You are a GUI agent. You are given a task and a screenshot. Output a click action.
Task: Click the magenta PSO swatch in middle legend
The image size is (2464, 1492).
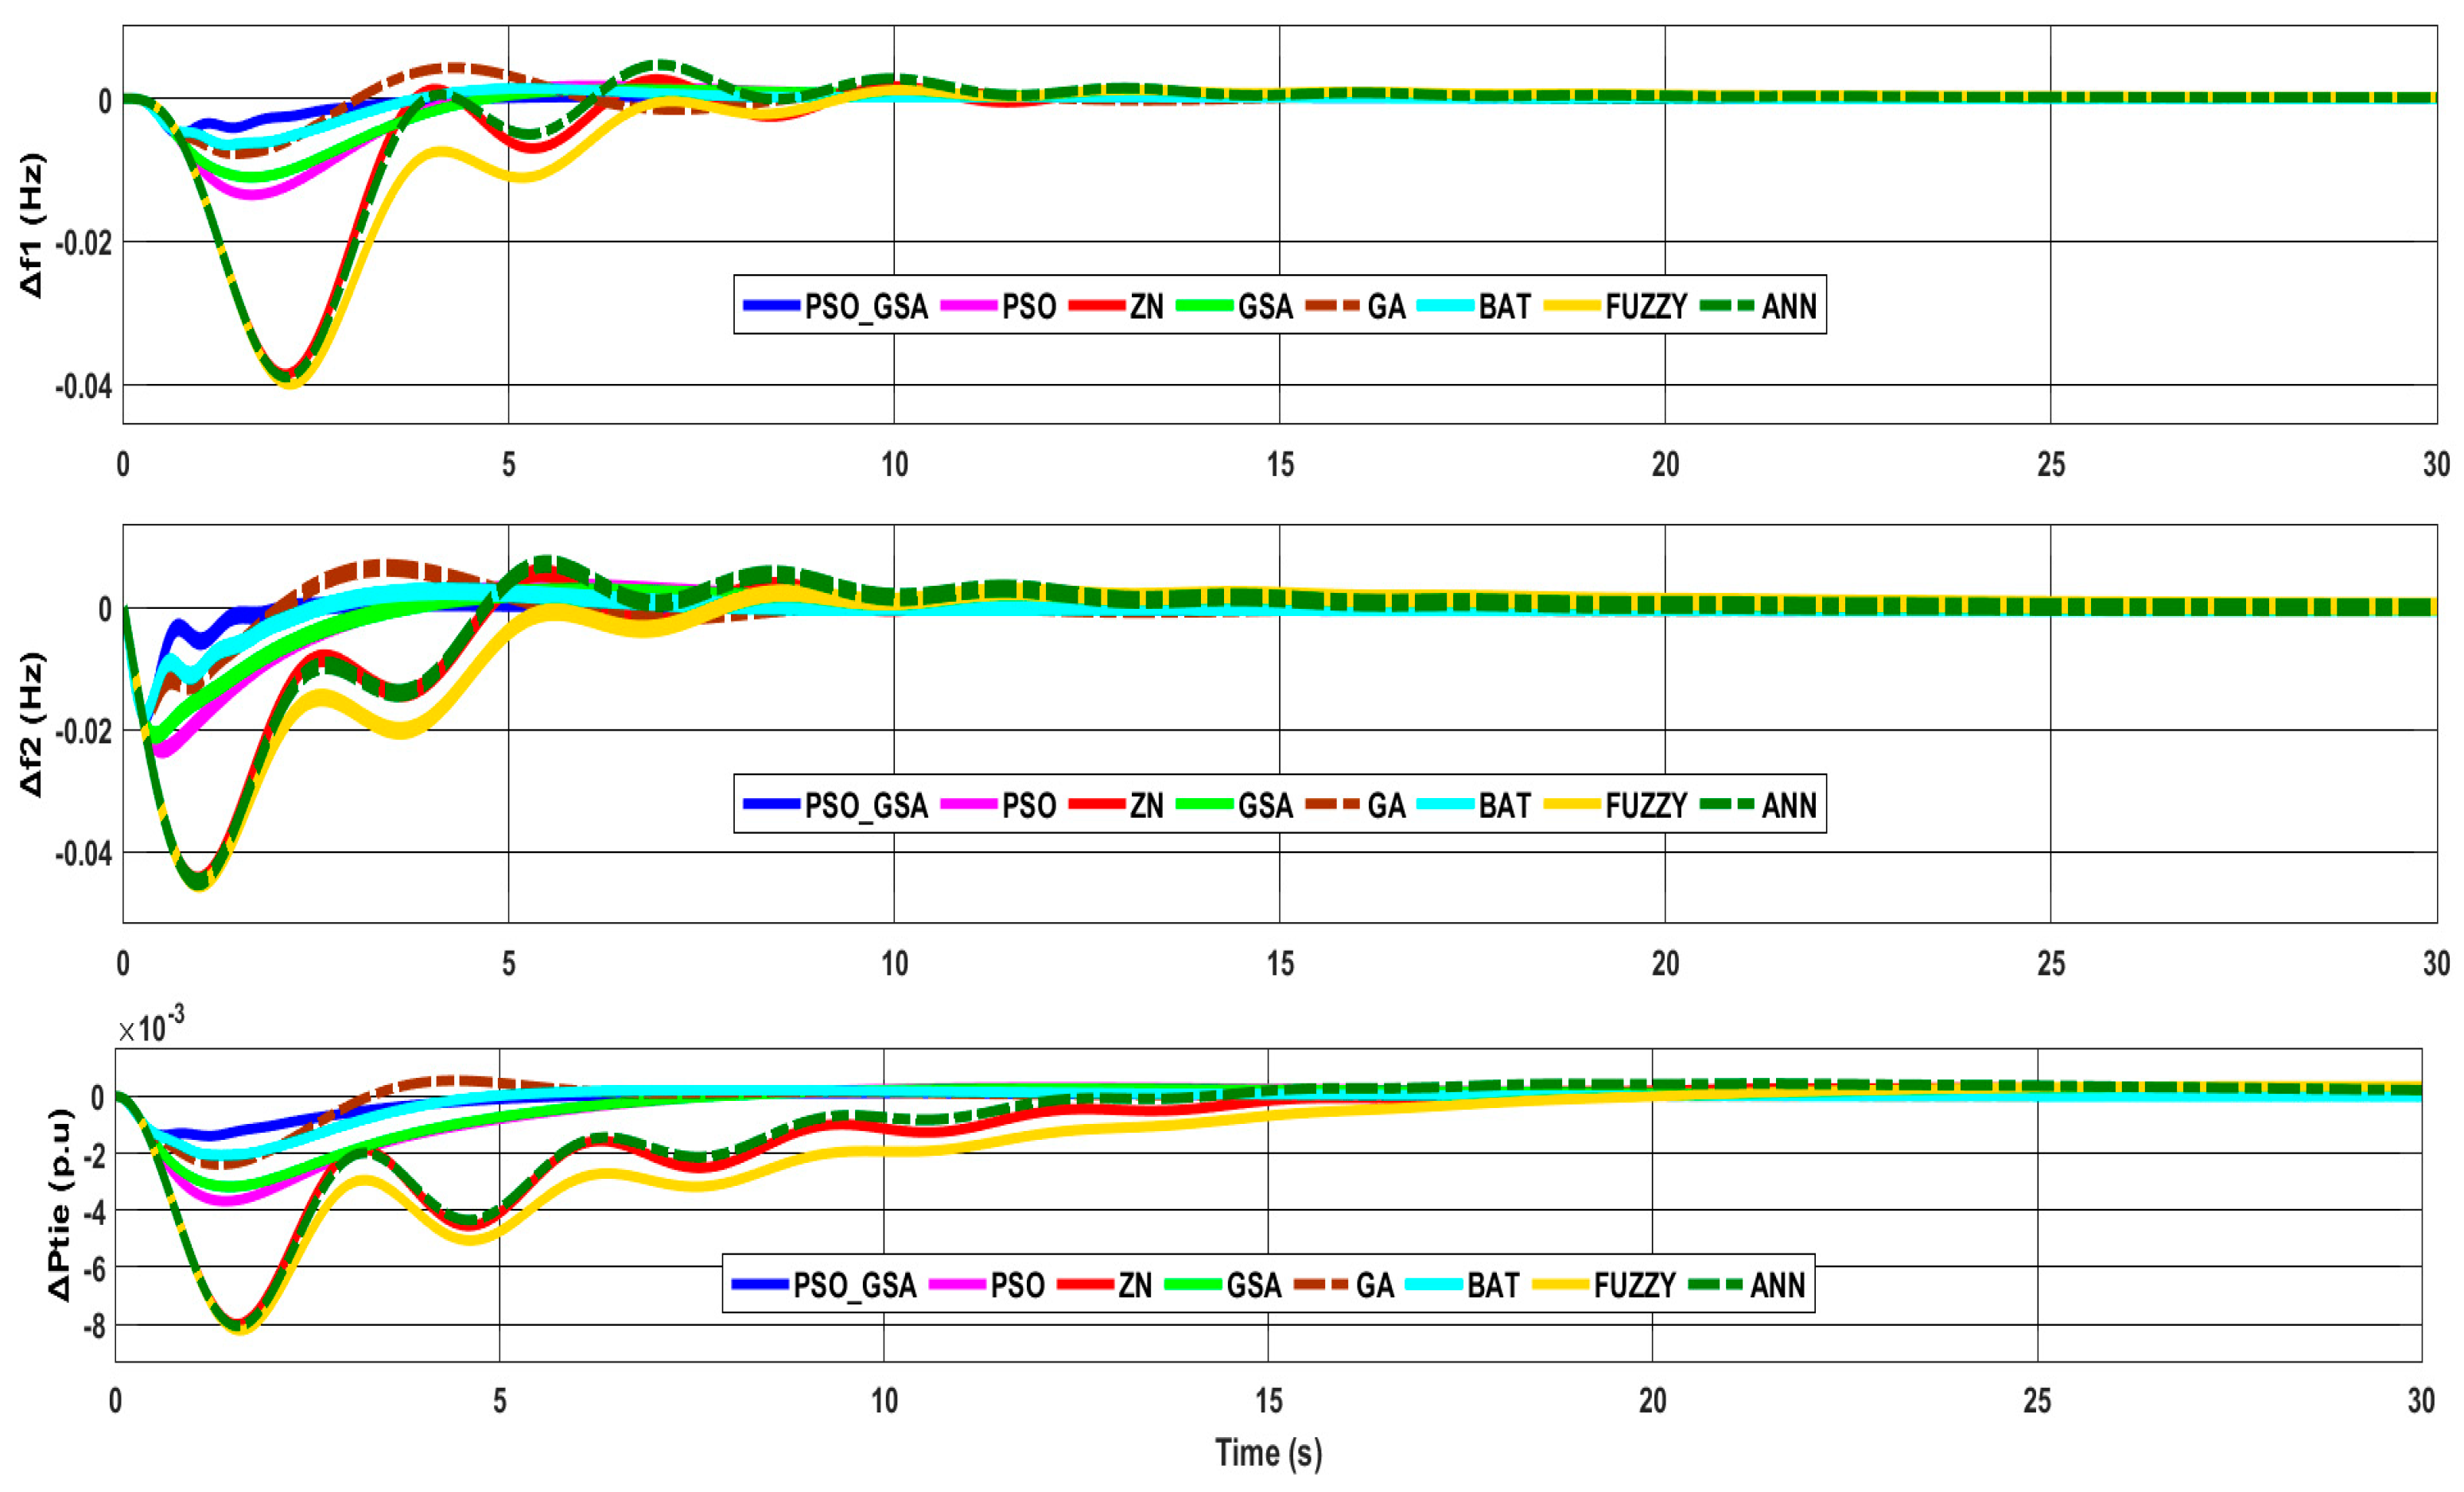tap(969, 805)
